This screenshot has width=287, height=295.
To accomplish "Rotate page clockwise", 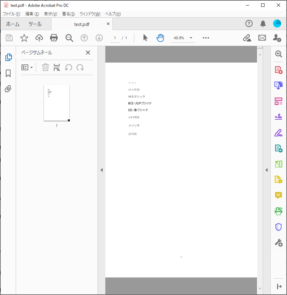I will click(80, 67).
